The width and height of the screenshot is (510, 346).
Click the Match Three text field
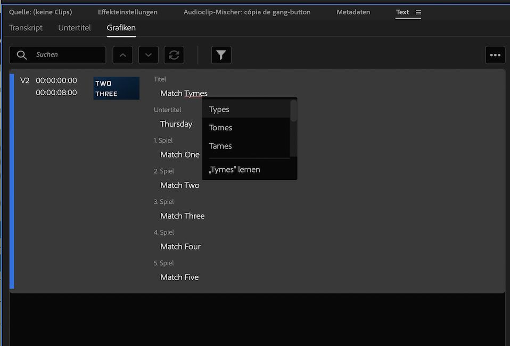point(183,216)
